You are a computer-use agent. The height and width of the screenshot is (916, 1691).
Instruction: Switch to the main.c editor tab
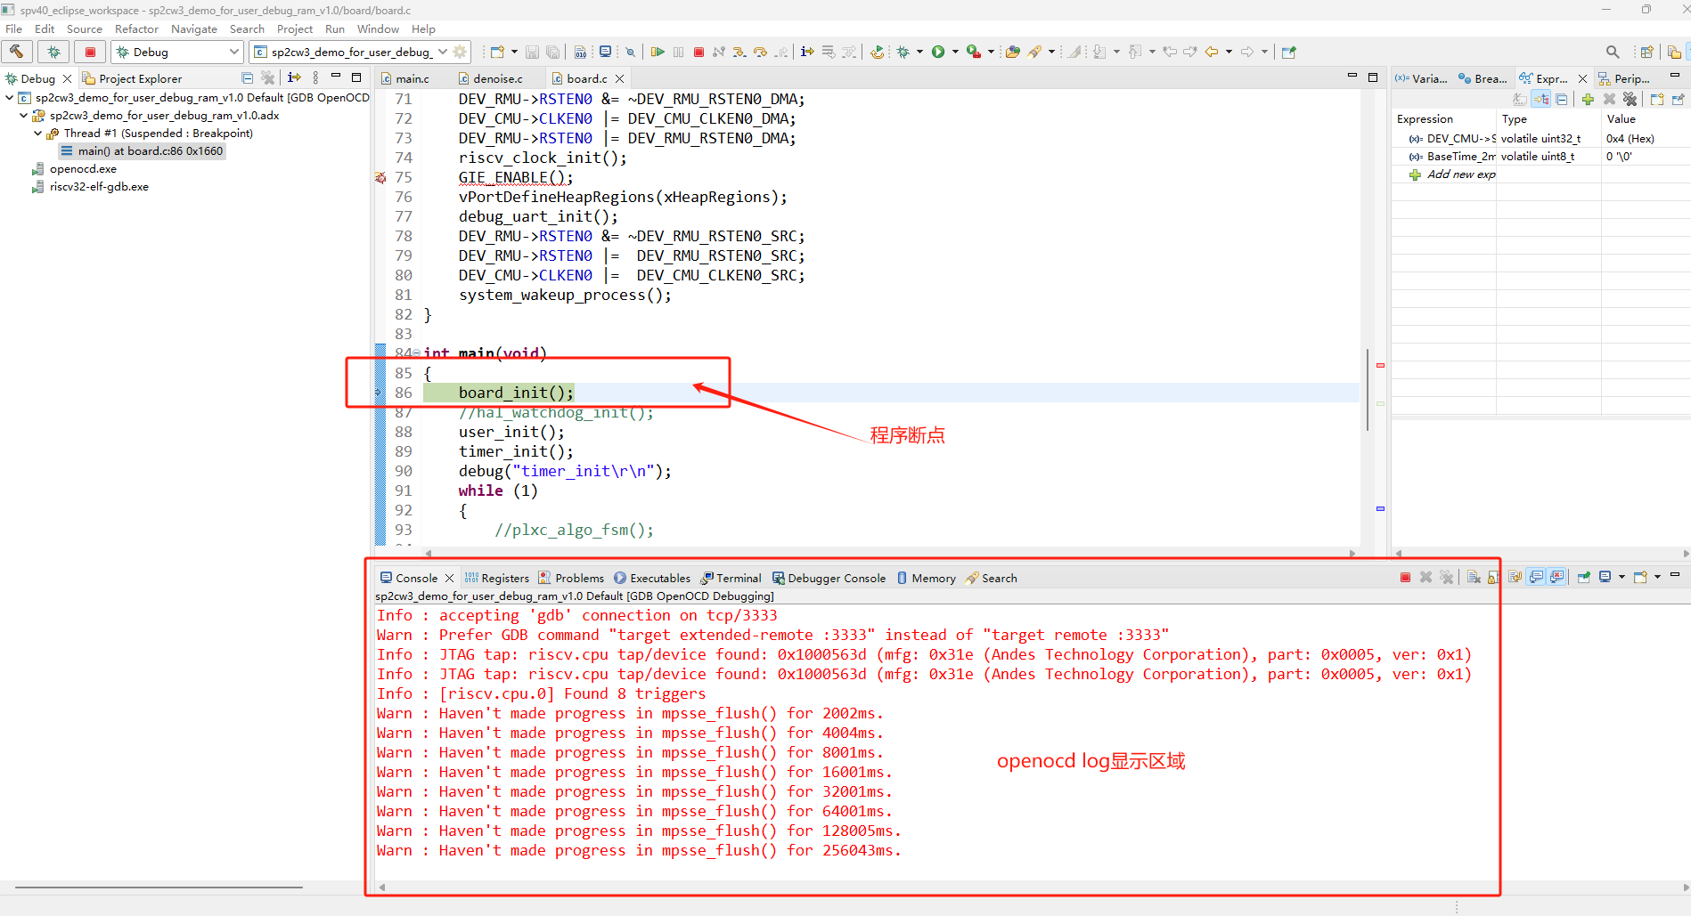tap(412, 78)
